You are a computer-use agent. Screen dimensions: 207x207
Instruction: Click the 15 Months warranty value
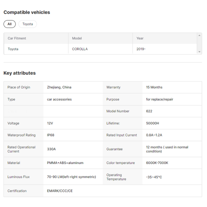point(154,87)
